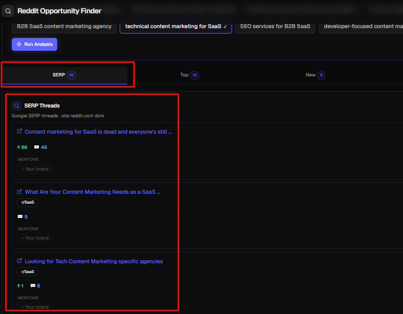Screen dimensions: 403x314
Task: Open 'What Are Your Content Marketing Needs' thread
Action: coord(93,192)
